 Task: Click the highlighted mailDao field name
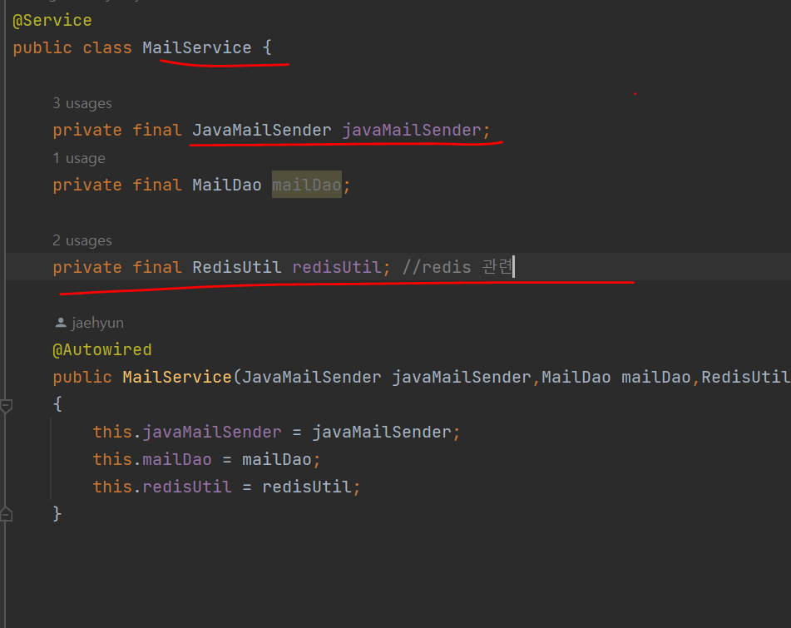(x=307, y=185)
